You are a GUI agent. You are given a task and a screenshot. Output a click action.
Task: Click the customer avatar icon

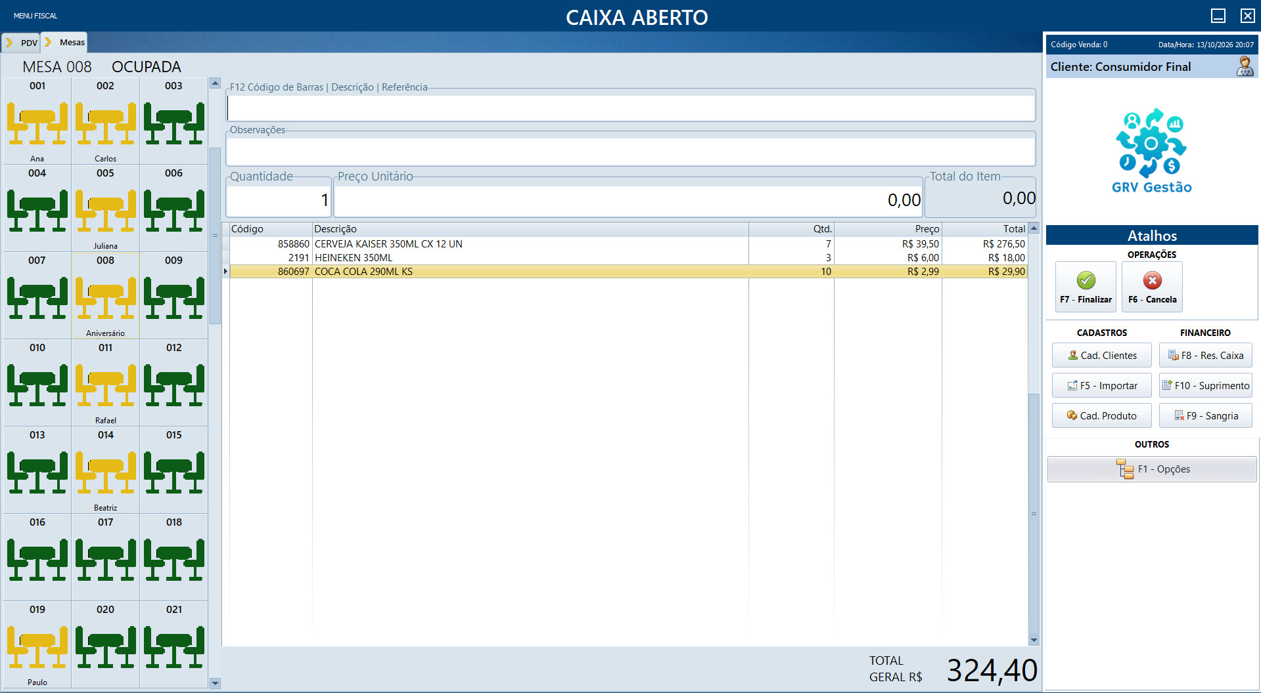(1245, 66)
